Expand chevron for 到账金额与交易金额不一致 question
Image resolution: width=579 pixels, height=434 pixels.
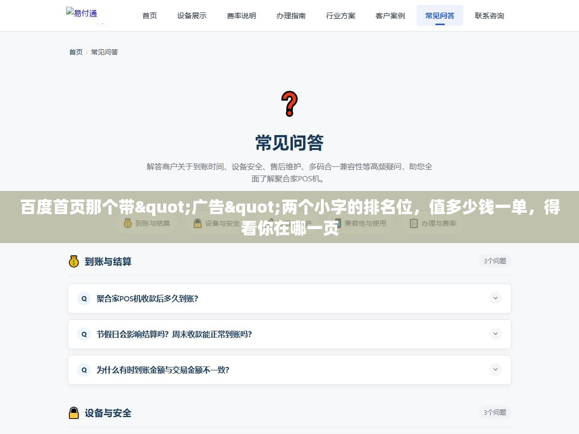tap(496, 369)
